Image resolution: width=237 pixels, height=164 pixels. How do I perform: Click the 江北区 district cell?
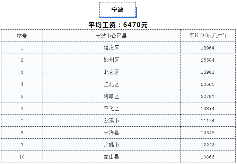111,84
